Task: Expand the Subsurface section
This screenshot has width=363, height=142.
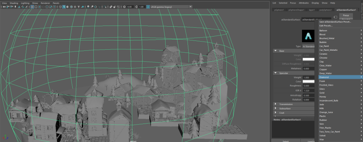Action: click(275, 108)
